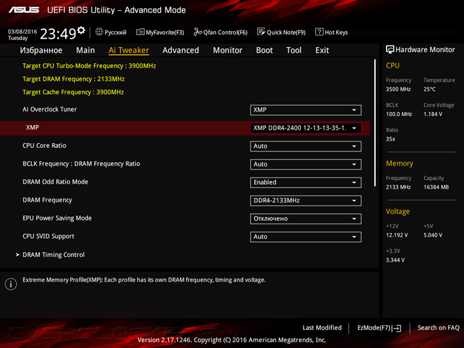Click the CPU SVID Support label
The image size is (464, 348).
pyautogui.click(x=48, y=236)
